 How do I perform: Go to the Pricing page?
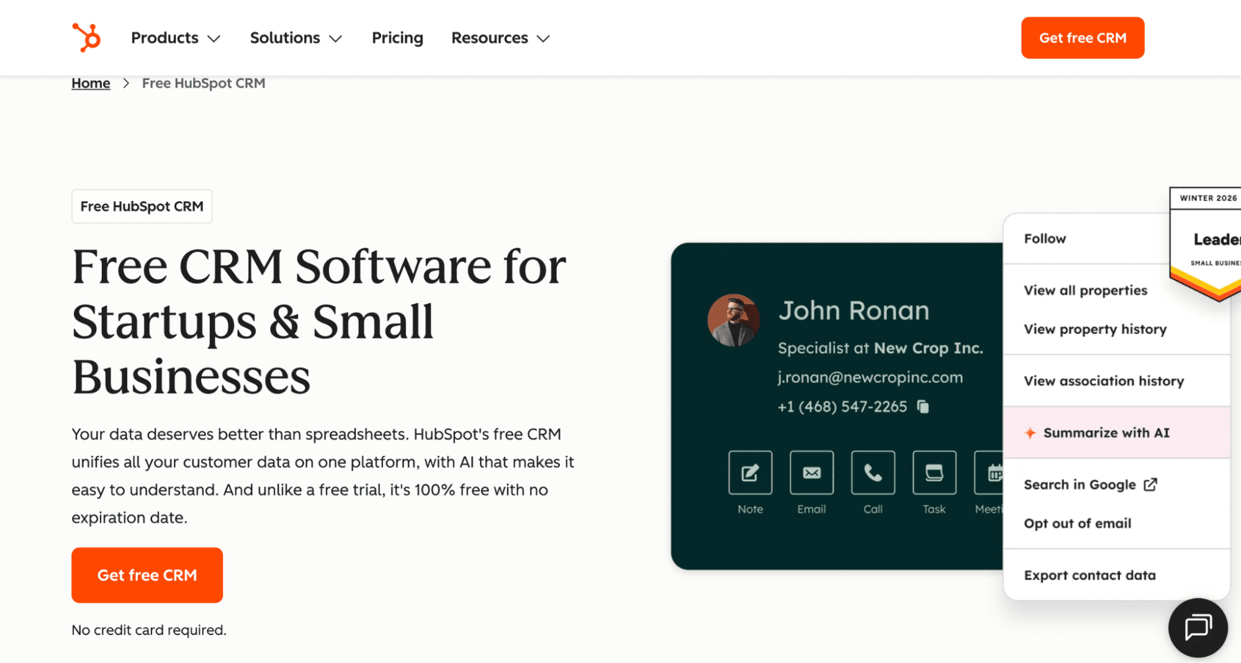(x=397, y=38)
